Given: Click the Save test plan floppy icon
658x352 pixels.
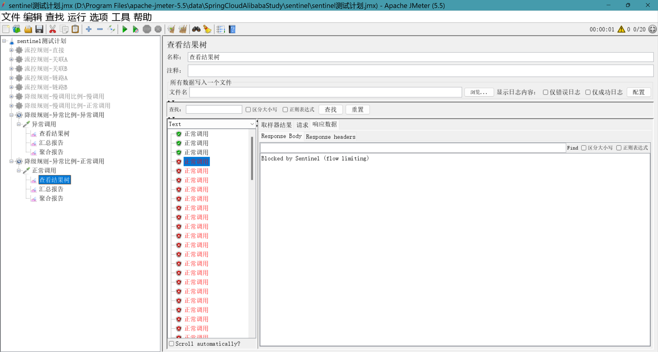Looking at the screenshot, I should 39,29.
